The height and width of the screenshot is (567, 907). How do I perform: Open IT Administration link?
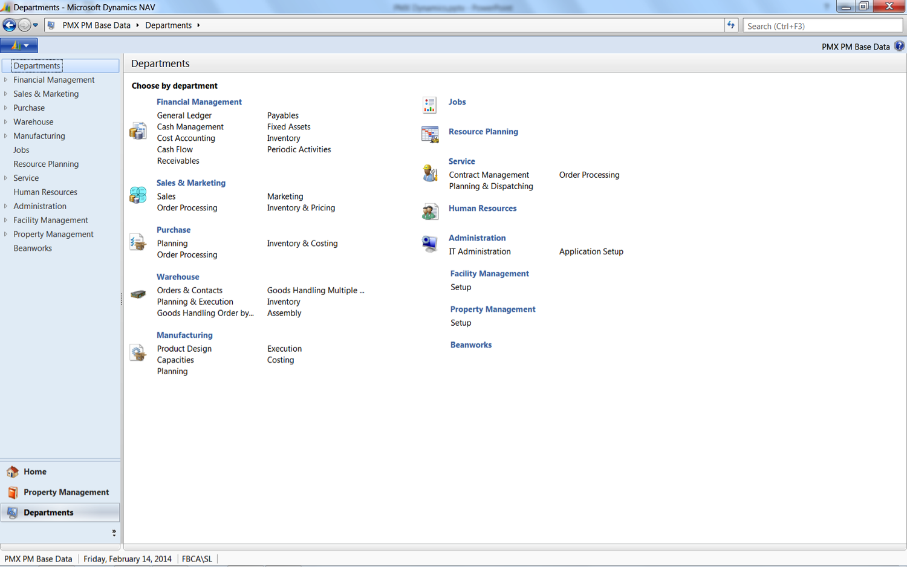click(x=480, y=251)
